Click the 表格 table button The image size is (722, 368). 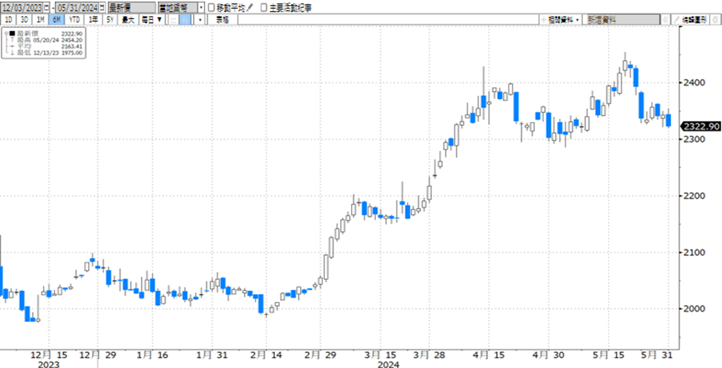pyautogui.click(x=222, y=20)
